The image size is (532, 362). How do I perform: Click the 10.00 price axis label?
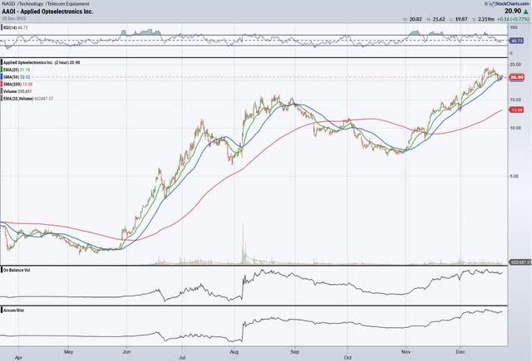[515, 128]
